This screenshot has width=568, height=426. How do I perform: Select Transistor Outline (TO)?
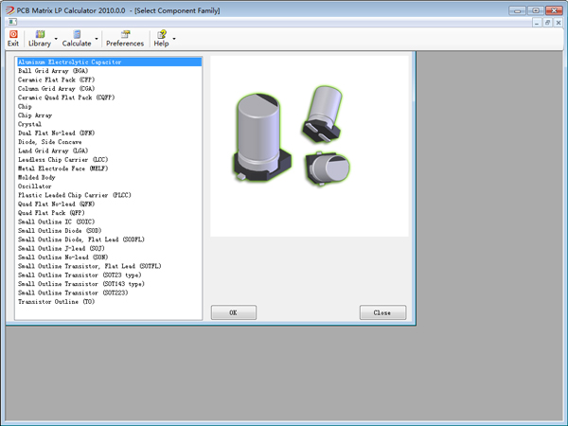click(x=109, y=301)
